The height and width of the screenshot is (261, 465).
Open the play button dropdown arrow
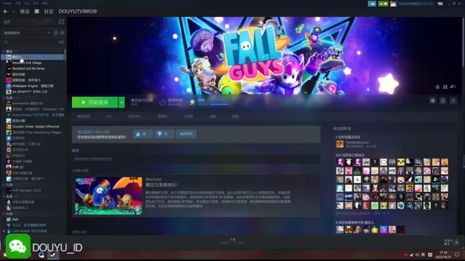121,103
